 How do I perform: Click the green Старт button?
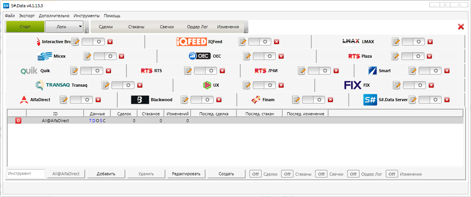pyautogui.click(x=25, y=27)
